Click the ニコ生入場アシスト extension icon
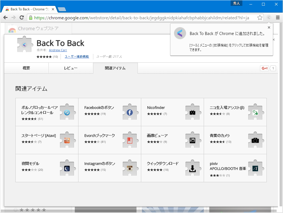The height and width of the screenshot is (213, 283). point(255,112)
